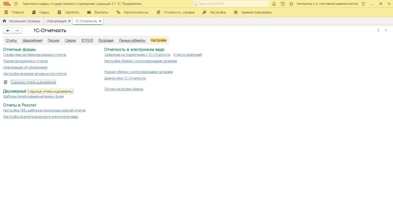This screenshot has height=211, width=393.
Task: Open Журнал выгруженных отчетов link
Action: 25,61
